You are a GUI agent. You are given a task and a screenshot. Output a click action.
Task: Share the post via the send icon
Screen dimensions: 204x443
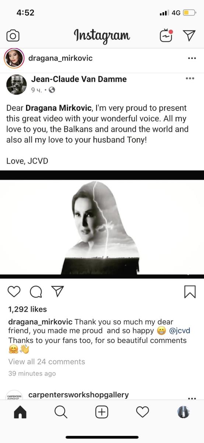[57, 291]
